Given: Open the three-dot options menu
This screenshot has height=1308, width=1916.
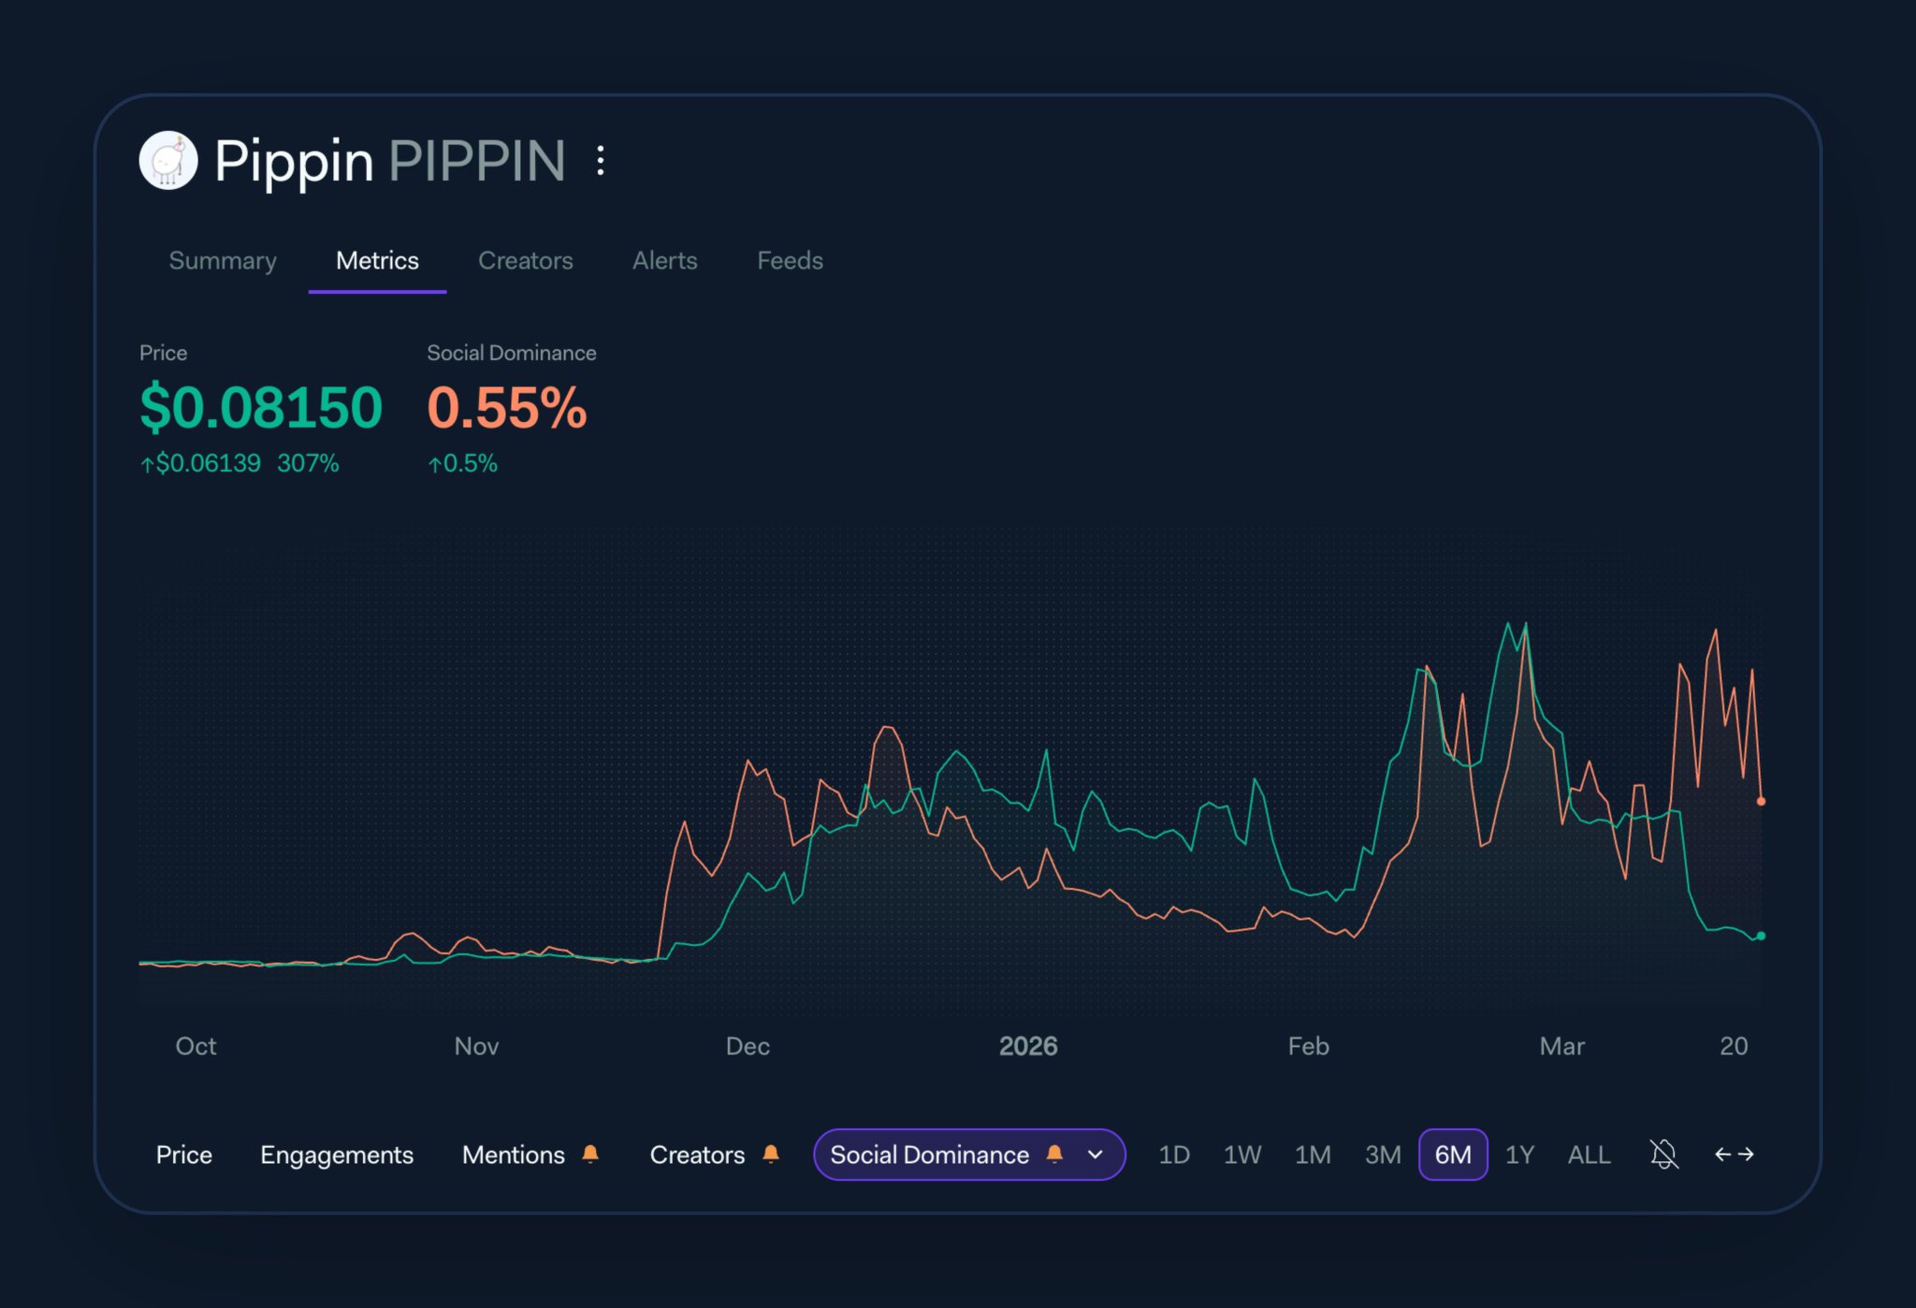Looking at the screenshot, I should (x=601, y=160).
